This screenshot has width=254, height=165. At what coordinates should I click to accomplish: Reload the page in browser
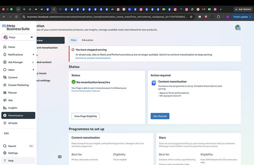click(16, 17)
